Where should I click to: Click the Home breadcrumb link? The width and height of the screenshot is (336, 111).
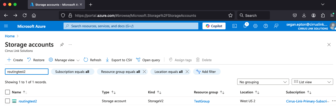[x=10, y=36]
